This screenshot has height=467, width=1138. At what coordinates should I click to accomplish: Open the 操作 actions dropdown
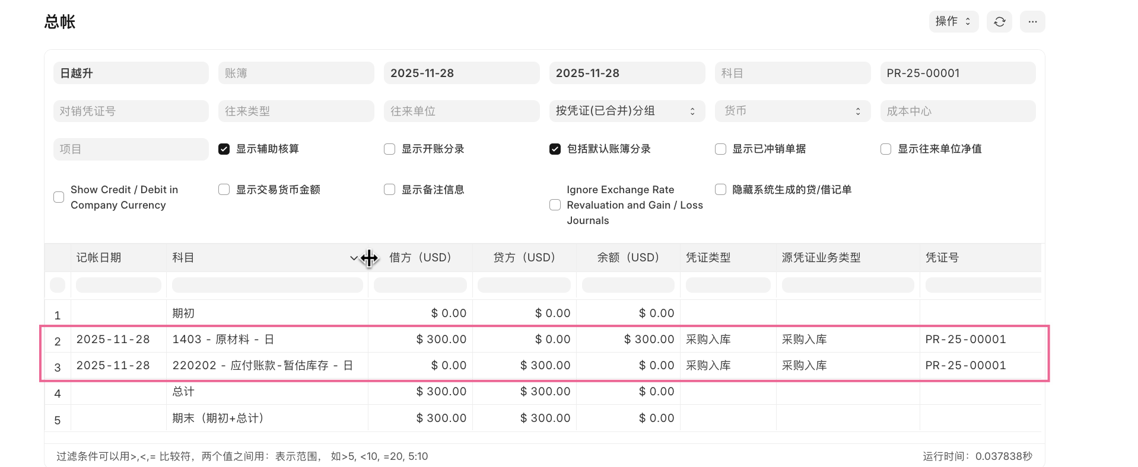(x=953, y=22)
